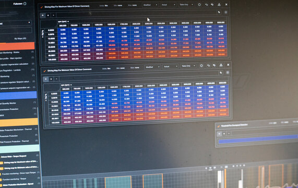Click the yellow category header bar
Screen dimensions: 298x188
[x=19, y=122]
